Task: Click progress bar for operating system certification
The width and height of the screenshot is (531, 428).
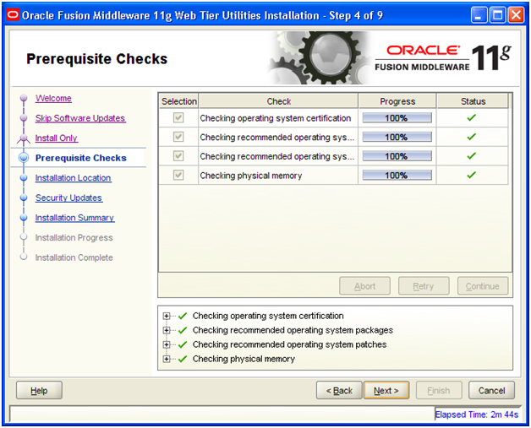Action: coord(397,117)
